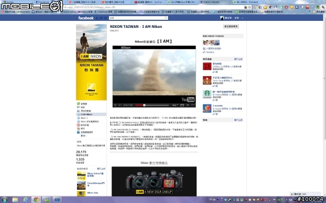Click the button at top right of page header

(x=231, y=26)
